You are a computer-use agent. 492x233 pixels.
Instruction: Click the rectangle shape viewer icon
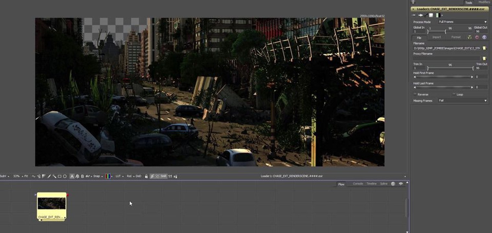point(60,176)
